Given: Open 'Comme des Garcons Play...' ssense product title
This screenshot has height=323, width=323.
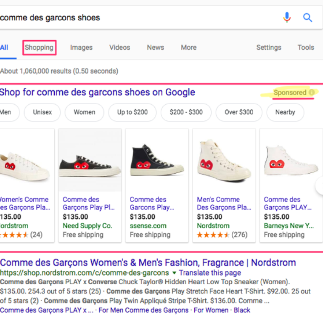Looking at the screenshot, I should tap(152, 203).
